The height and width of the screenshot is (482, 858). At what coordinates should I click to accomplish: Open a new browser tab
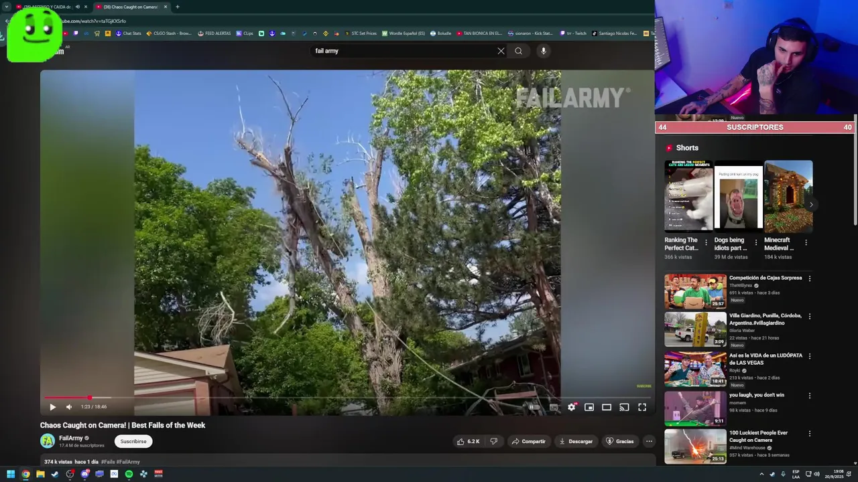coord(177,7)
